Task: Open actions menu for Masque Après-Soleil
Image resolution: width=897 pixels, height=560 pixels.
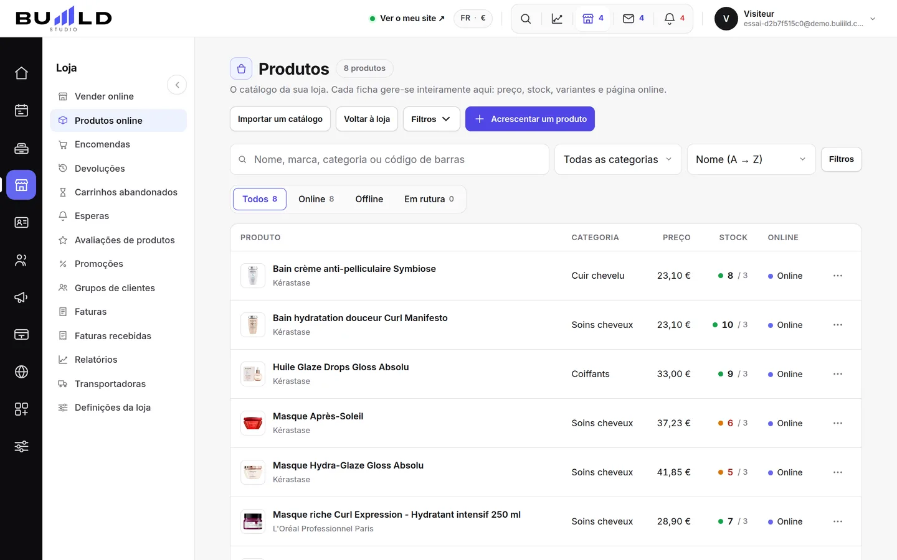Action: (x=838, y=423)
